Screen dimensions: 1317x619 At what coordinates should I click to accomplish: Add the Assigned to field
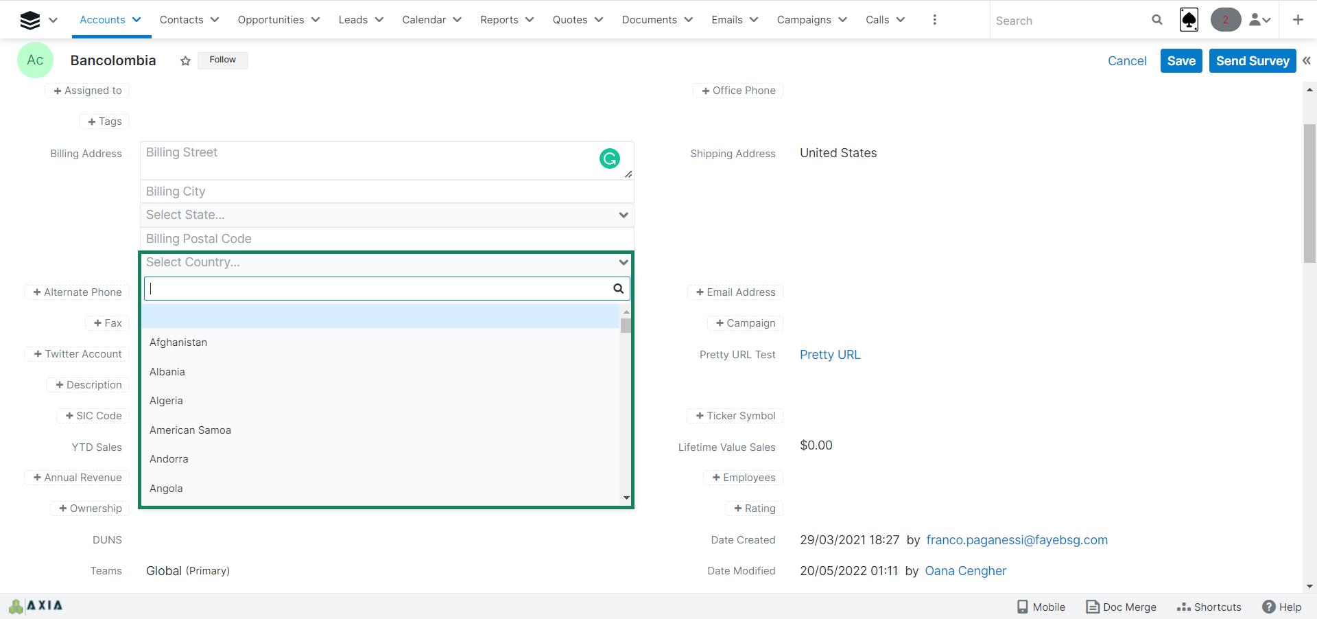coord(87,91)
